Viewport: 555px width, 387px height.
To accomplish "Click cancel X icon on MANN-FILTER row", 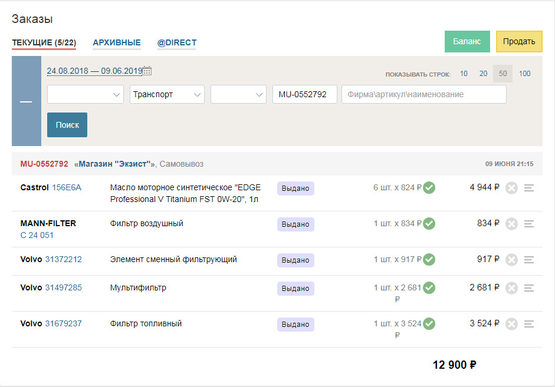I will (x=511, y=224).
